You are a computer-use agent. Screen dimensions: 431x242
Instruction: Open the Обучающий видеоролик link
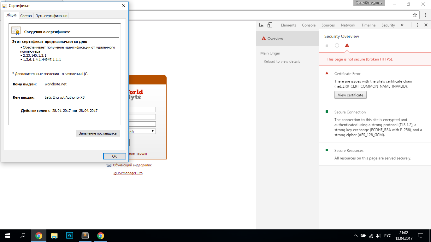point(132,165)
